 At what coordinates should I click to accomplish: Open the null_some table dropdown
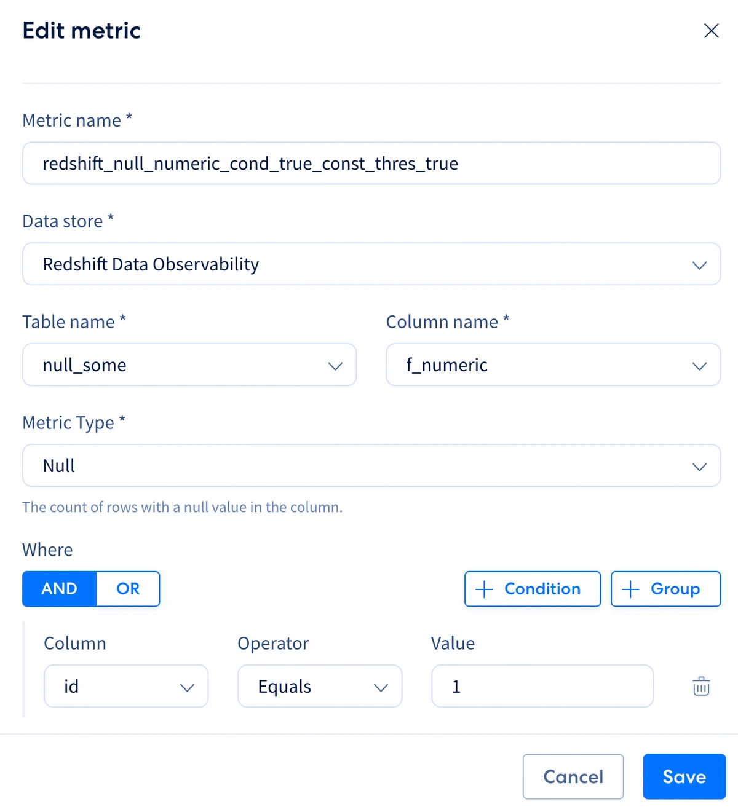[x=189, y=365]
